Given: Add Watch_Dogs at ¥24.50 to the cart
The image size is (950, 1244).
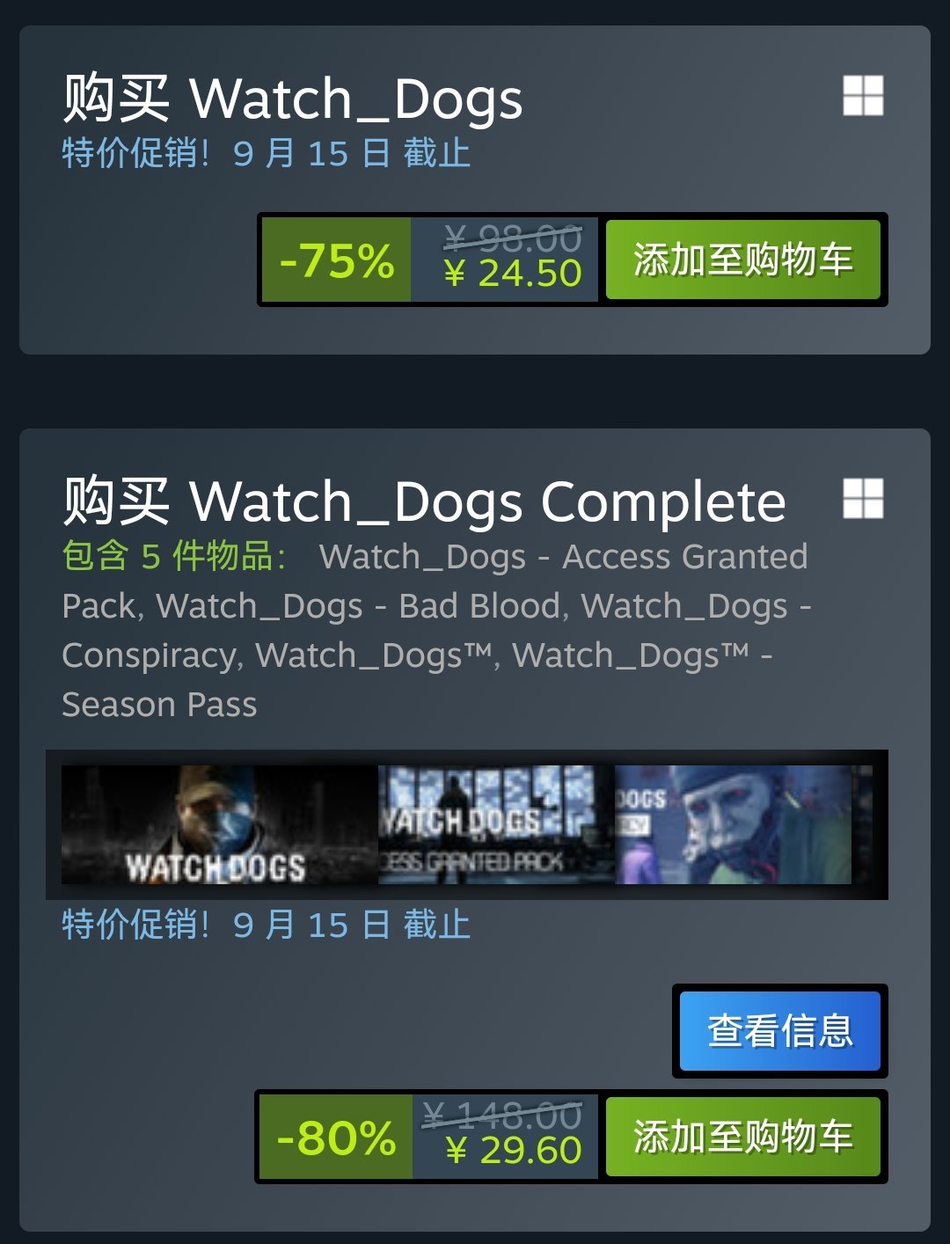Looking at the screenshot, I should tap(743, 260).
